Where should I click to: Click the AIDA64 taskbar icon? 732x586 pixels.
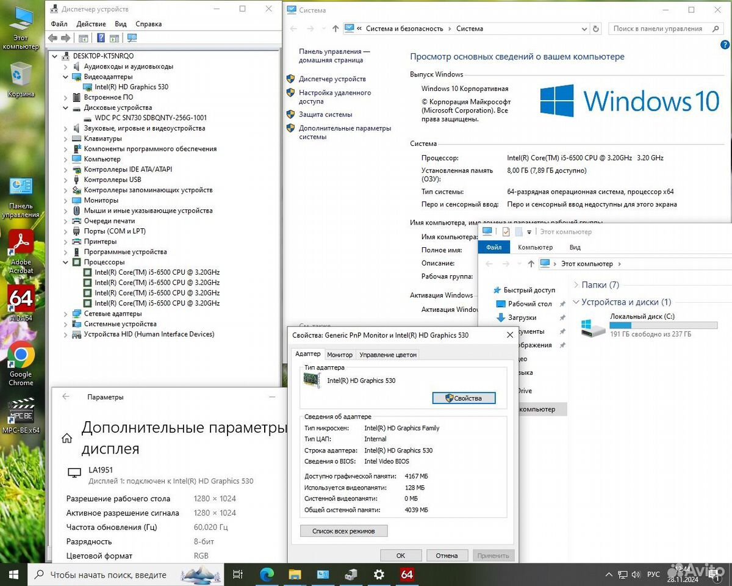pyautogui.click(x=407, y=574)
